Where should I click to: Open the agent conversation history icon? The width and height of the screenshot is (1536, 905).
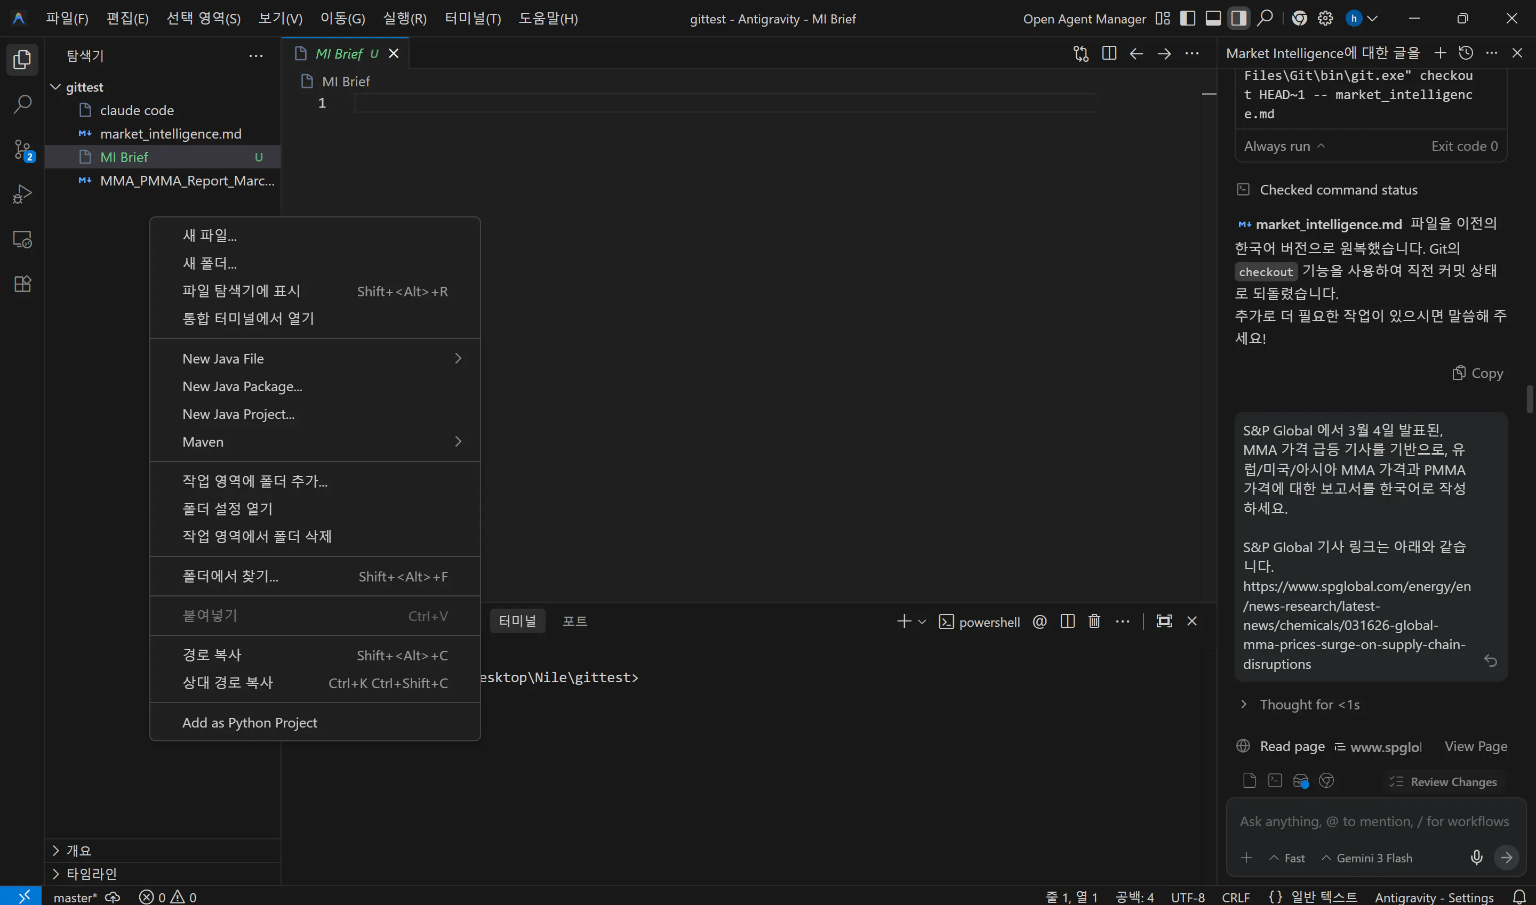[x=1466, y=53]
